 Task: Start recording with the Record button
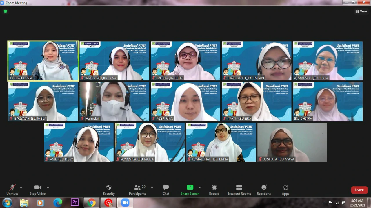214,189
